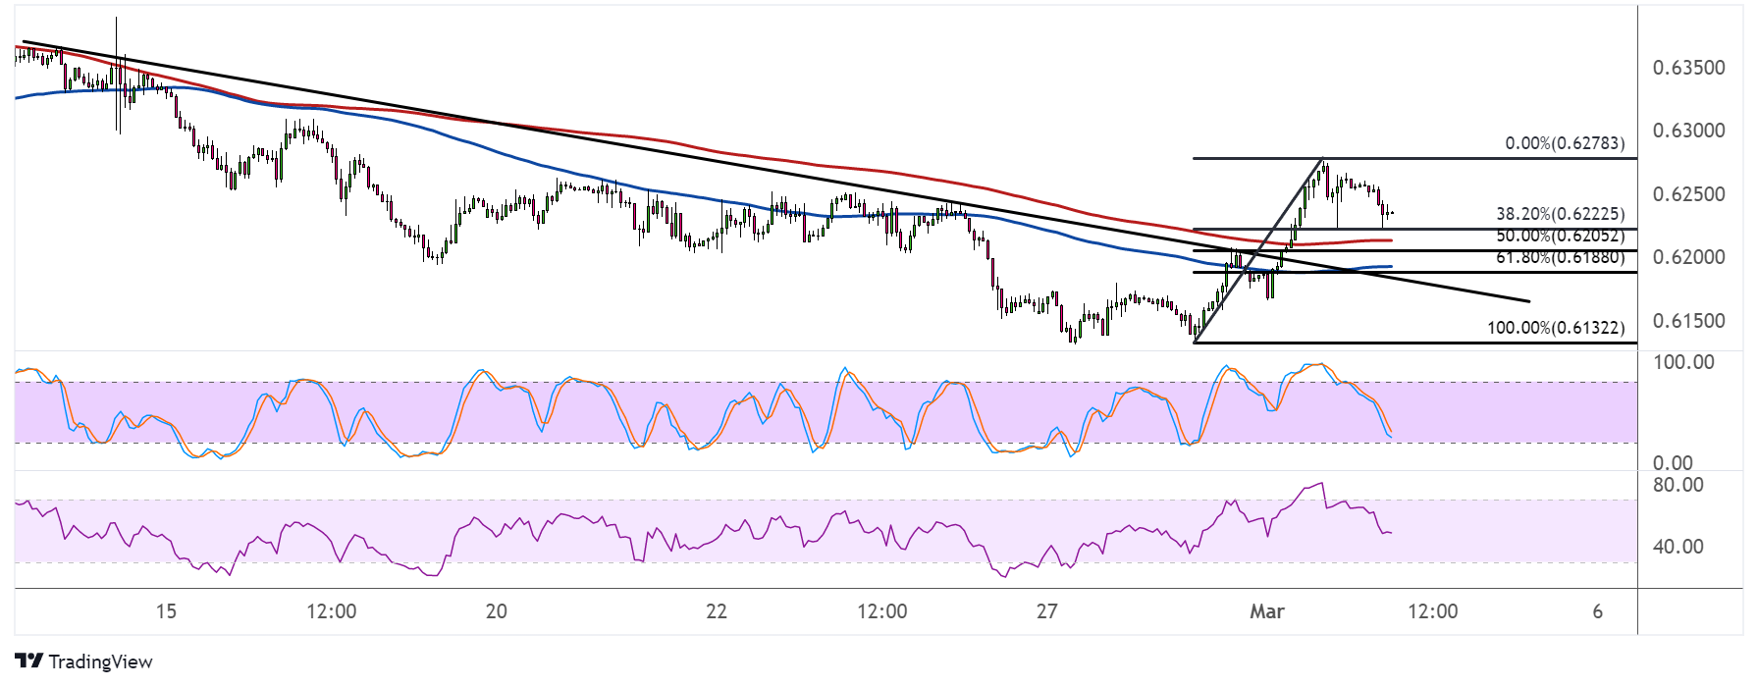The image size is (1758, 687).
Task: Click the 50.00%(0.62052) Fibonacci label
Action: (1560, 236)
